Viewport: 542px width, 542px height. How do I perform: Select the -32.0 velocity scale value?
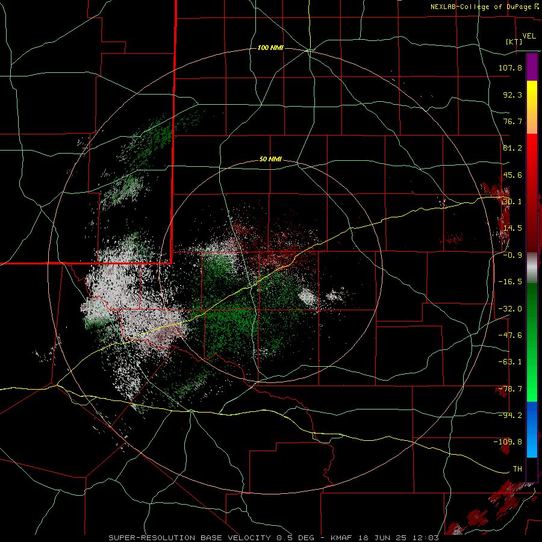(510, 309)
